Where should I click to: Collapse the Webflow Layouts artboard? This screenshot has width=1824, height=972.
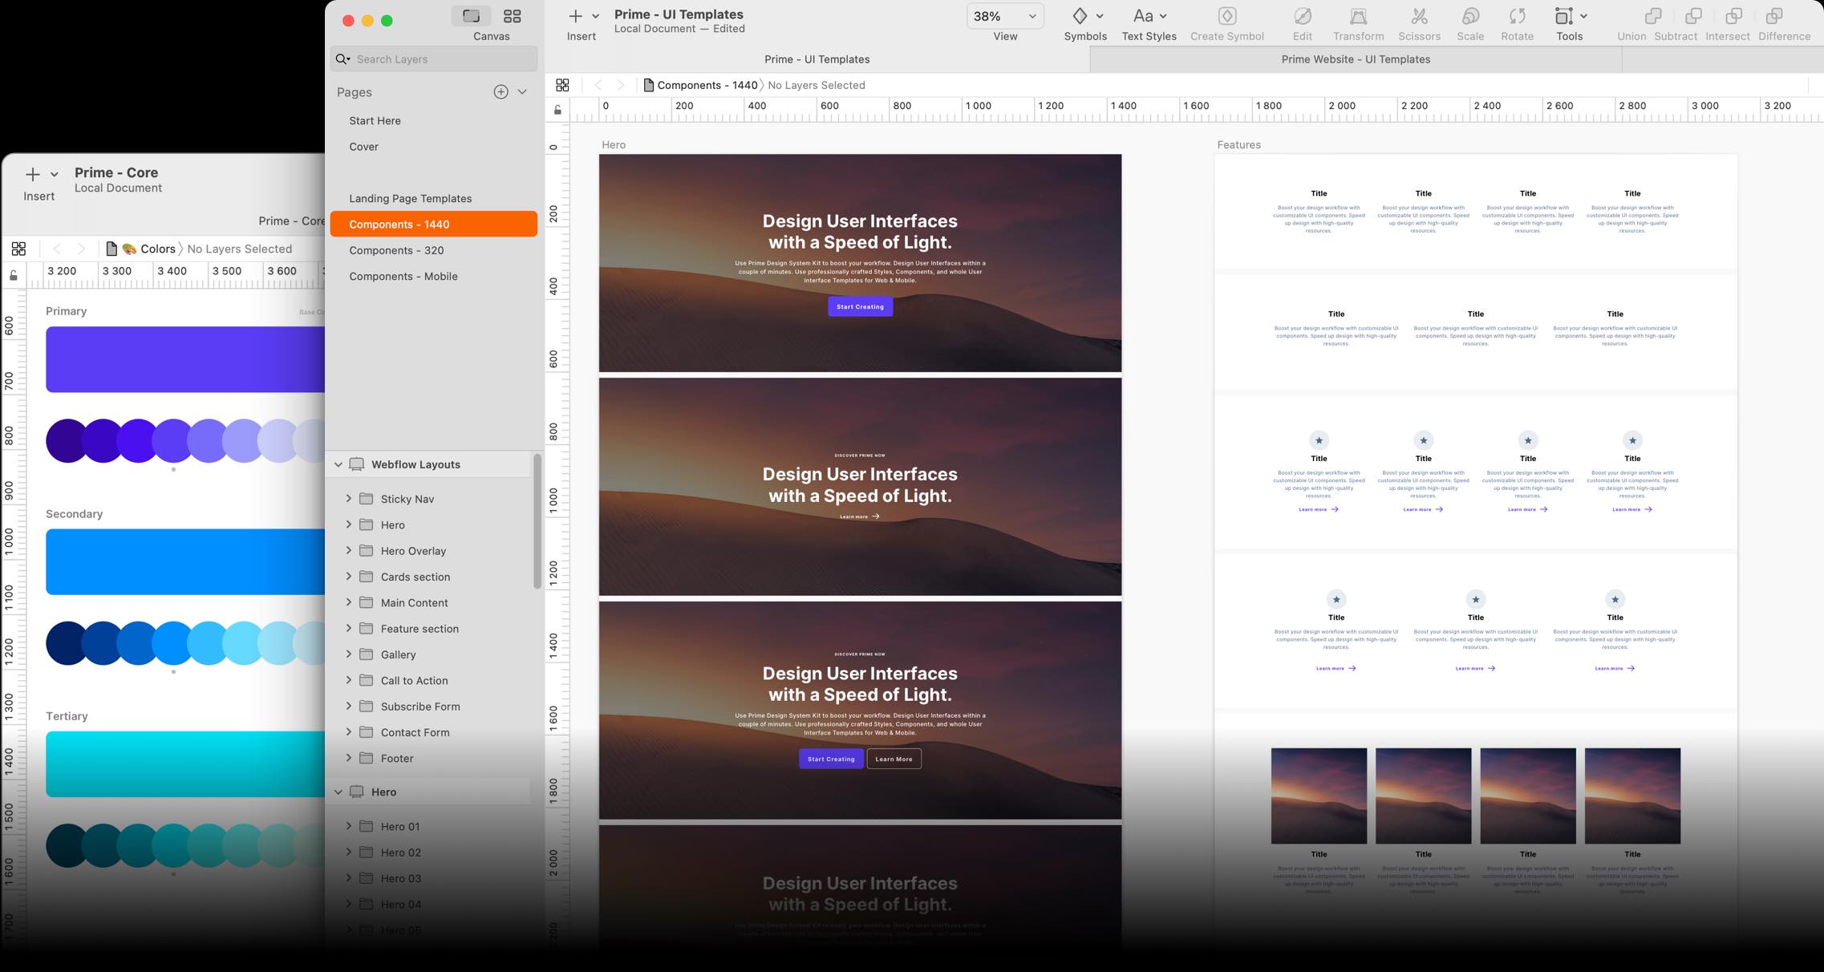click(x=338, y=464)
